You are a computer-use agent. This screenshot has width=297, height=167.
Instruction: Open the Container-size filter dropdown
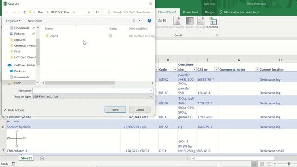[x=194, y=70]
